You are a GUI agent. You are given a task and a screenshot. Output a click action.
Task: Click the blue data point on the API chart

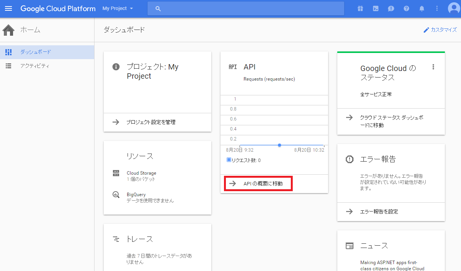(x=279, y=145)
